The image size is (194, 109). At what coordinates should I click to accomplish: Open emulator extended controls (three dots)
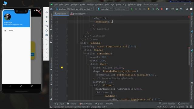coord(46,58)
